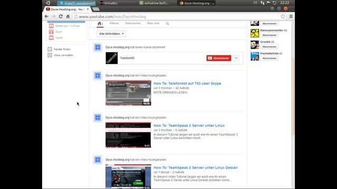Click the activity icon beside the Telefonbot upload
337x189 pixels.
click(98, 76)
